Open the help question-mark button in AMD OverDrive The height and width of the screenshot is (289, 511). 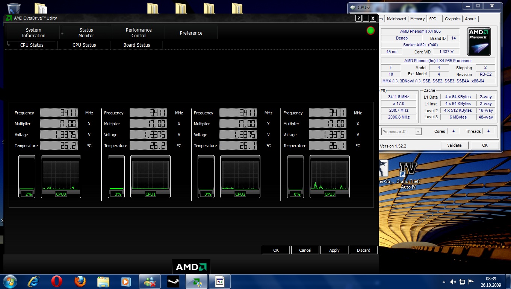click(x=358, y=18)
